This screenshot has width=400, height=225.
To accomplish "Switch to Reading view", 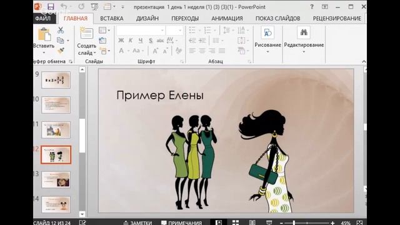I will 252,222.
